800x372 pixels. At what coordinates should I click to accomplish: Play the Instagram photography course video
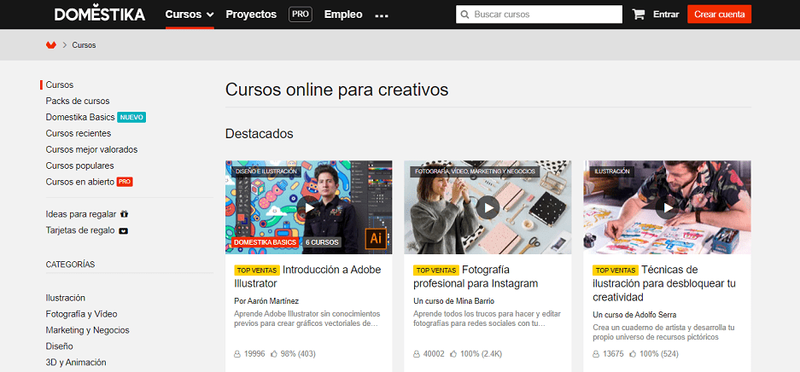[x=488, y=207]
